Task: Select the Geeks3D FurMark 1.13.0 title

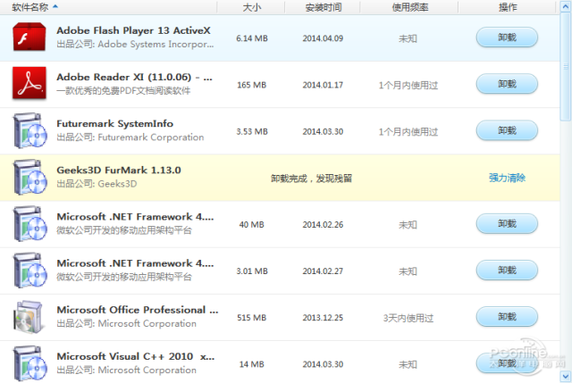Action: [x=119, y=171]
